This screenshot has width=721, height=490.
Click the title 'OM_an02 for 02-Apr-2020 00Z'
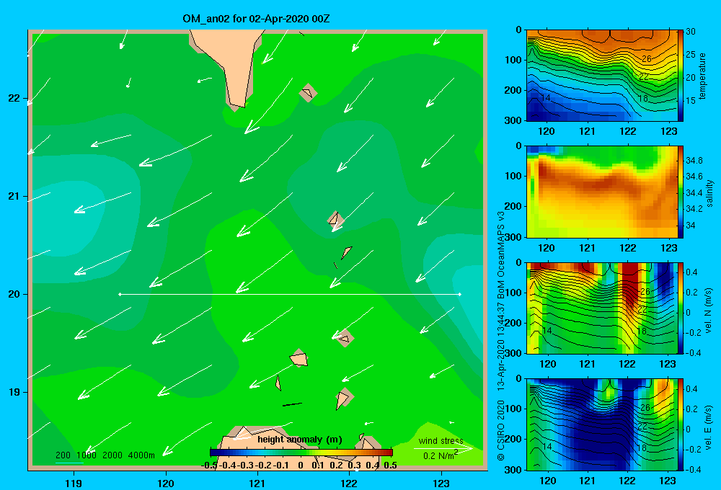pos(256,19)
